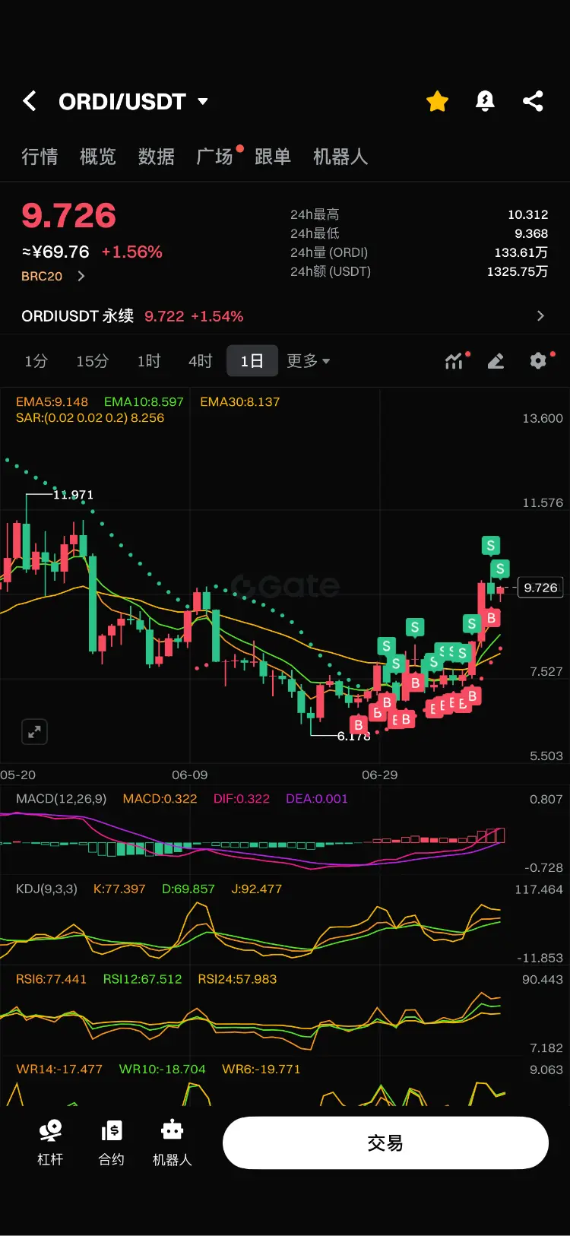570x1236 pixels.
Task: Tap the +1.56% change value
Action: [x=132, y=252]
